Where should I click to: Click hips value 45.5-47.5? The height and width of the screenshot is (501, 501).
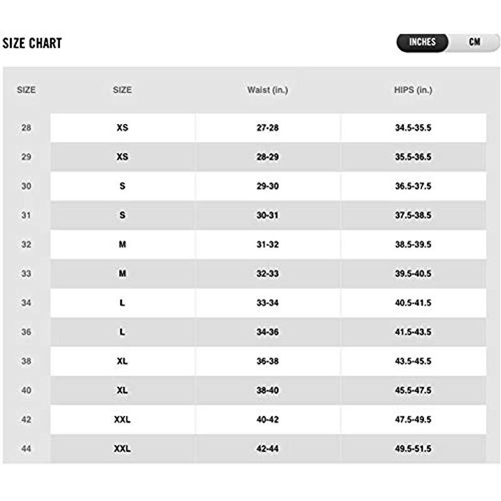(413, 390)
